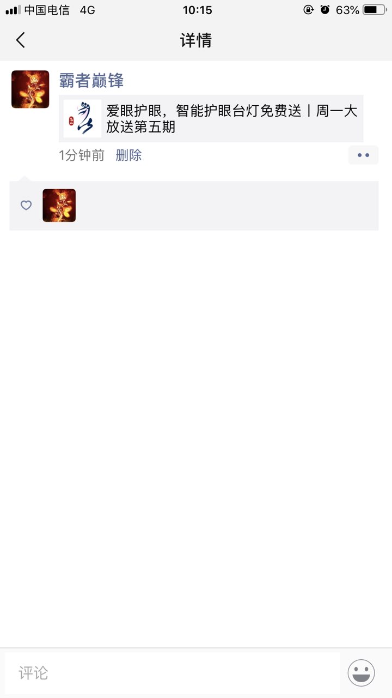Tap the alarm clock status icon
Image resolution: width=392 pixels, height=698 pixels.
pyautogui.click(x=325, y=10)
